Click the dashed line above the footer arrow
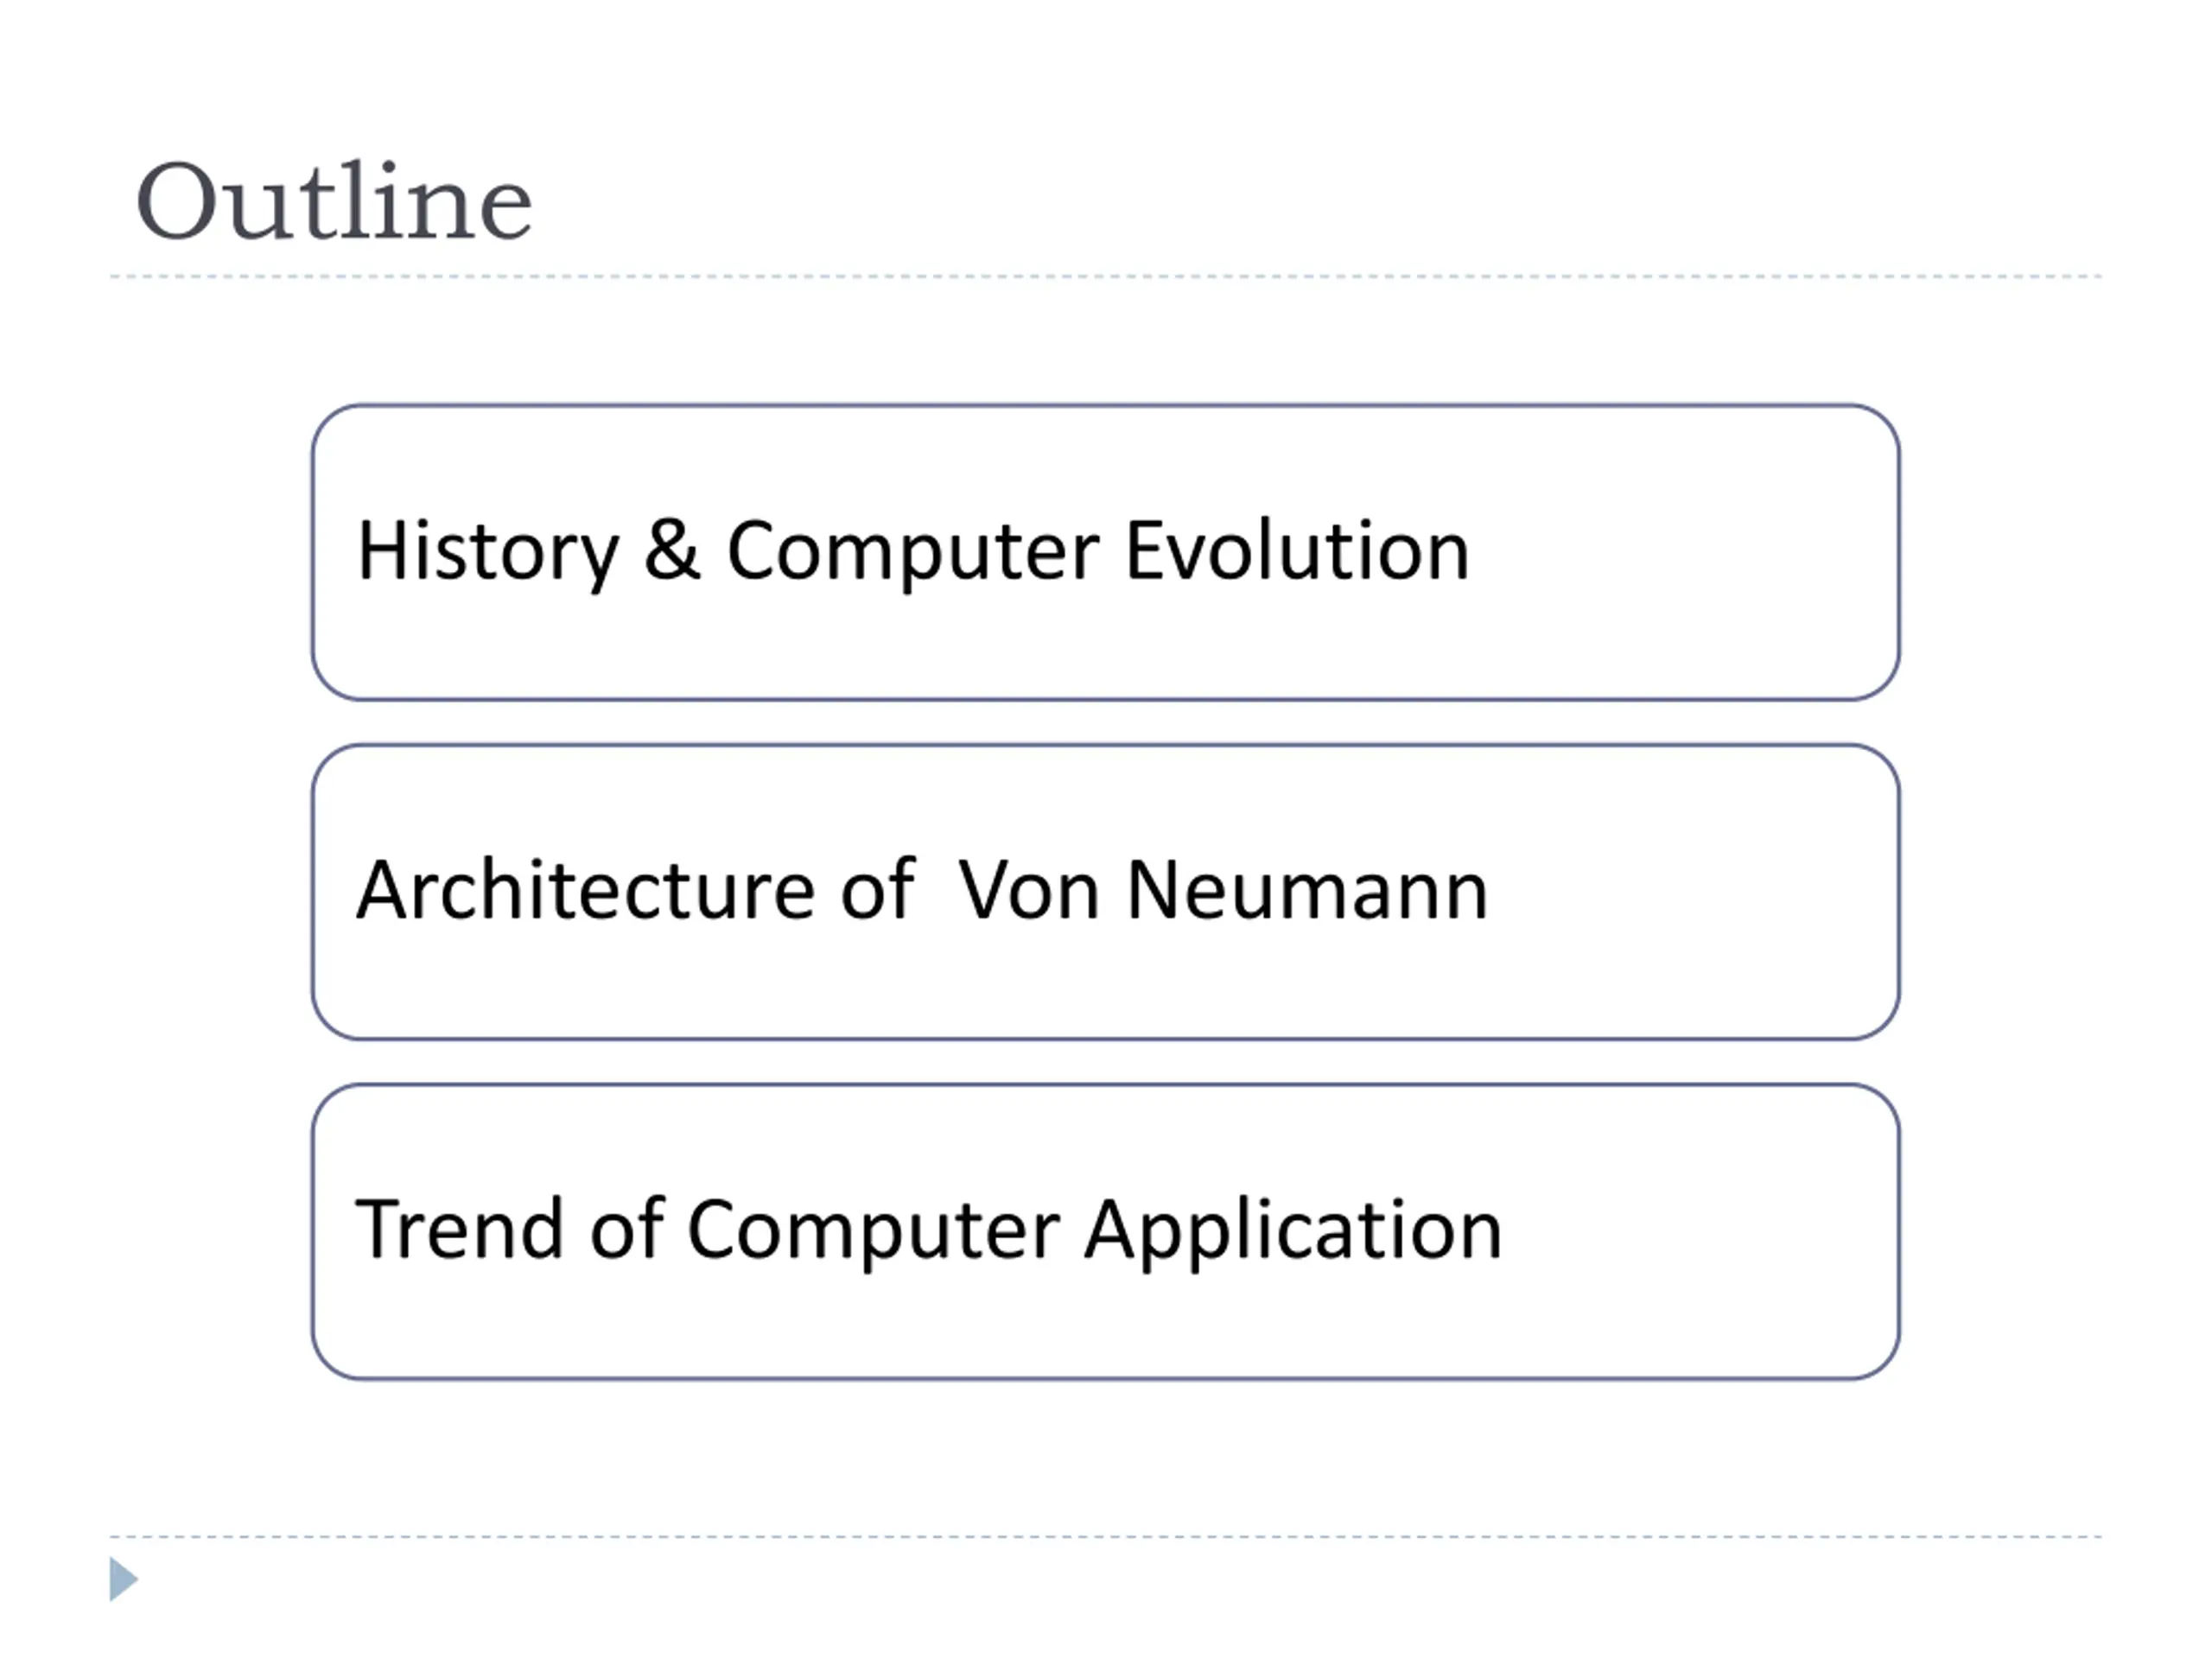 1105,1537
